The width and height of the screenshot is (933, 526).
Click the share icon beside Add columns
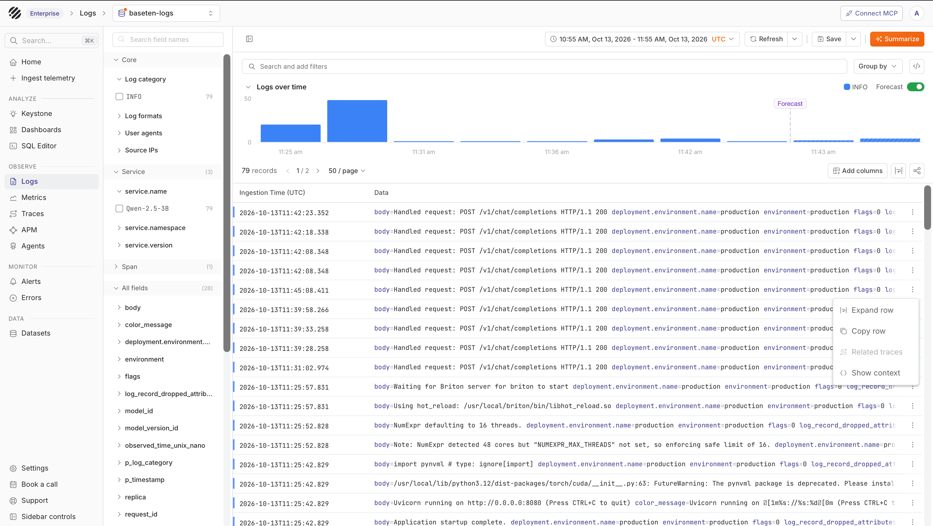click(x=917, y=171)
